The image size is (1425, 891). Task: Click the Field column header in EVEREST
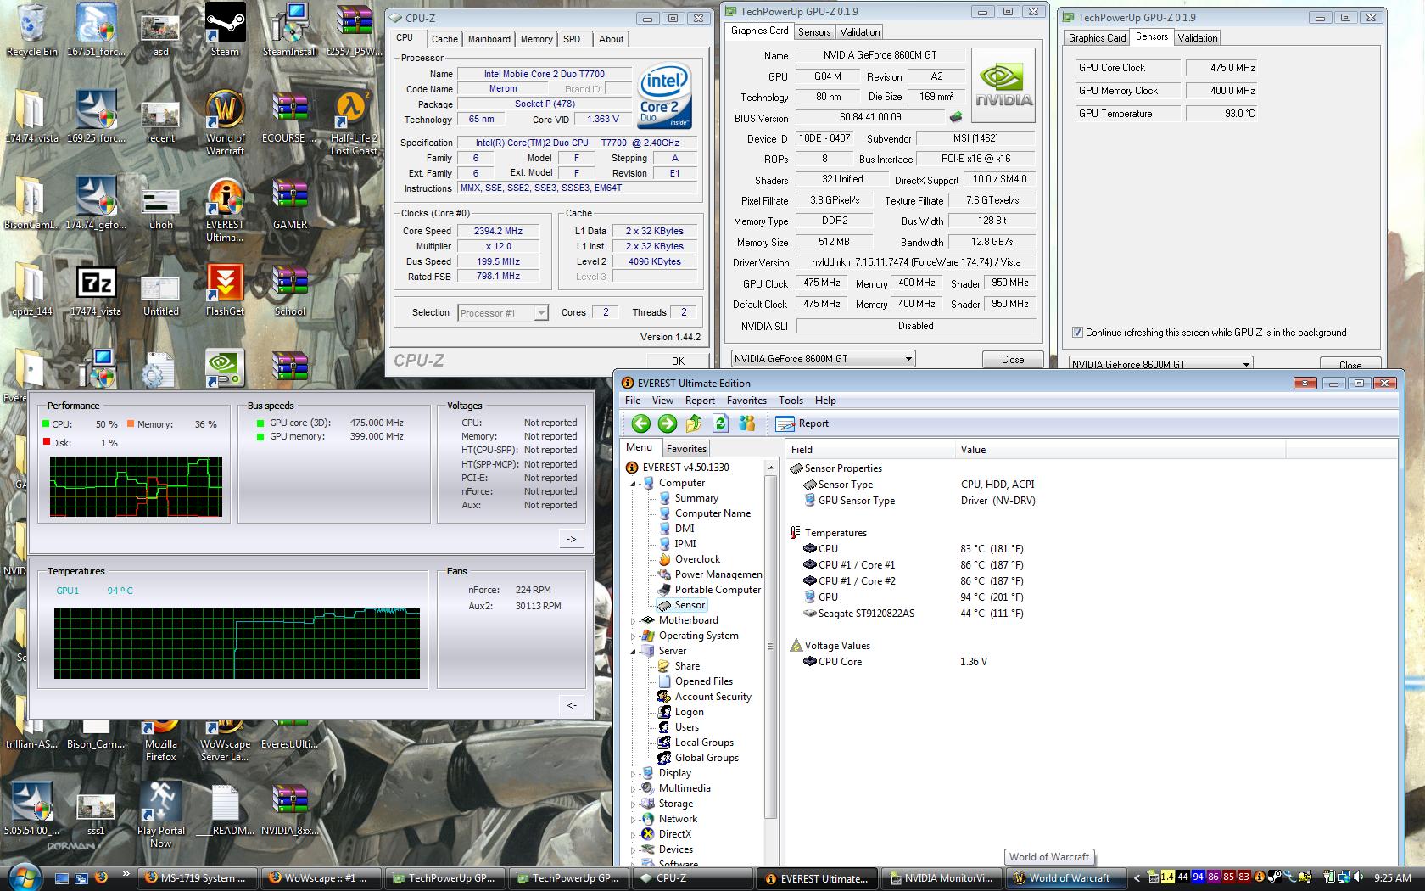[869, 450]
